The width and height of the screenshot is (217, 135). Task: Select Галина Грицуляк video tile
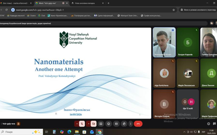(209, 42)
